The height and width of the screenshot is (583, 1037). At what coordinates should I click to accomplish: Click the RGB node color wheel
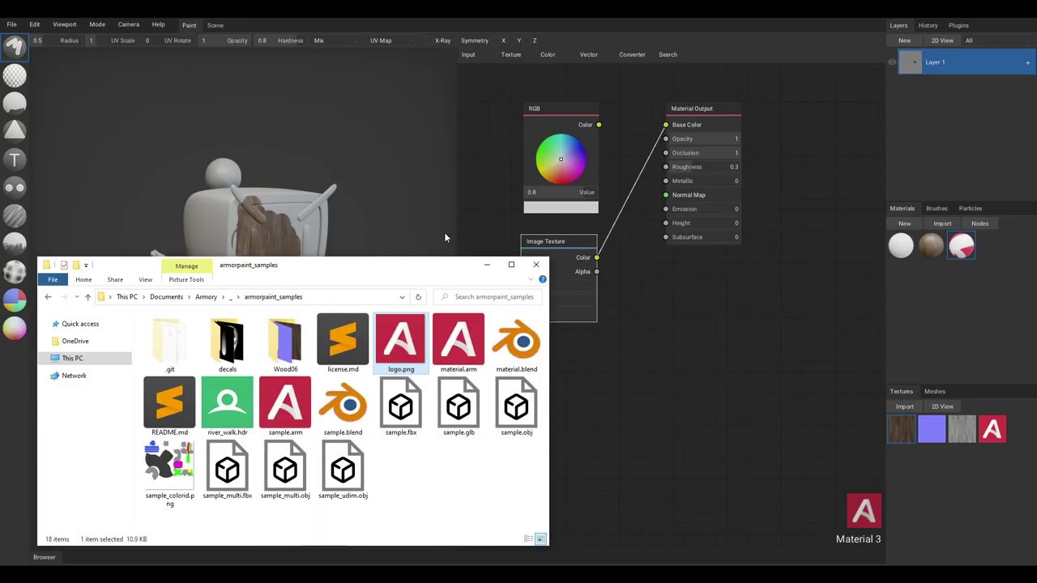[561, 159]
